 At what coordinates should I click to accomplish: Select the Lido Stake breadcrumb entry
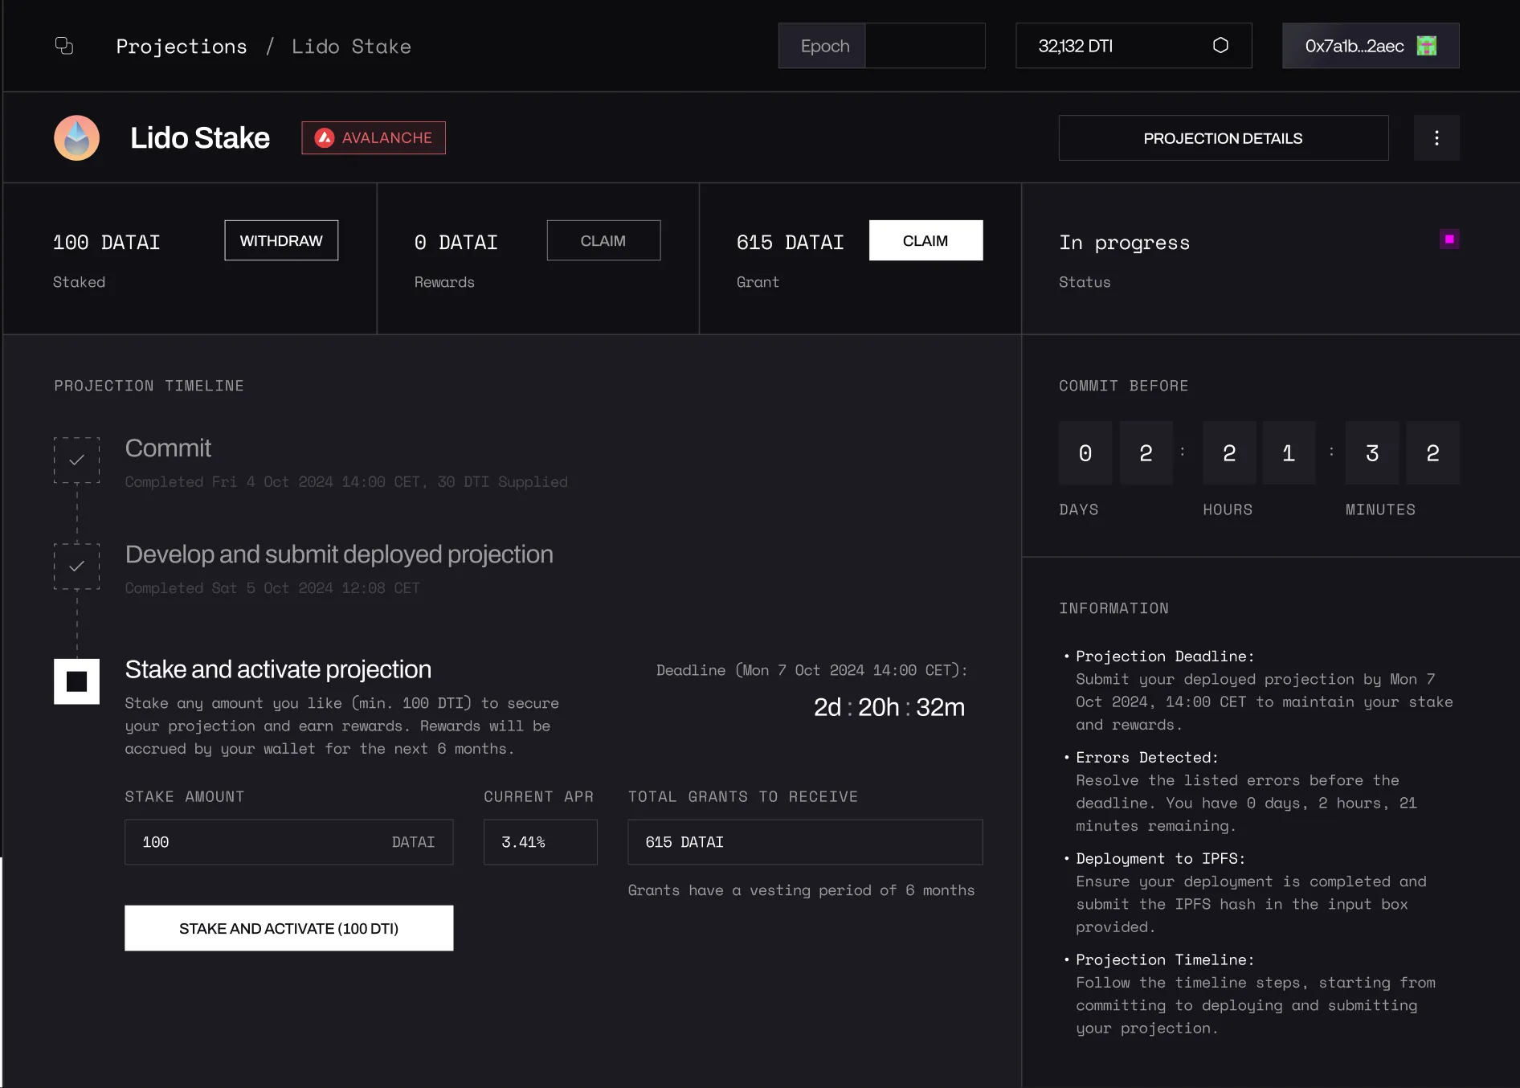click(x=352, y=46)
